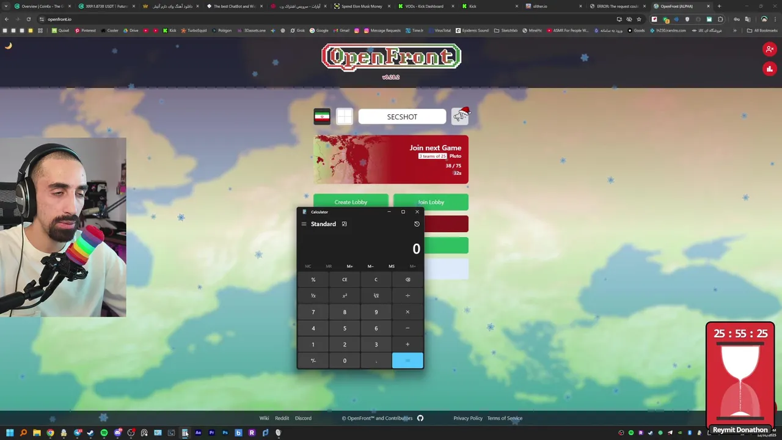This screenshot has width=782, height=440.
Task: Click the Calculator C clear key
Action: (x=376, y=280)
